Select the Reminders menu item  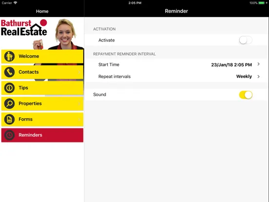[x=42, y=135]
